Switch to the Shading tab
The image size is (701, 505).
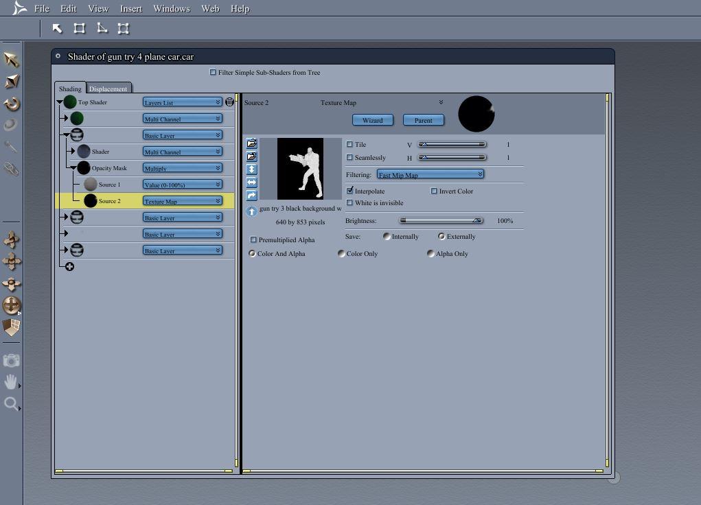coord(70,88)
